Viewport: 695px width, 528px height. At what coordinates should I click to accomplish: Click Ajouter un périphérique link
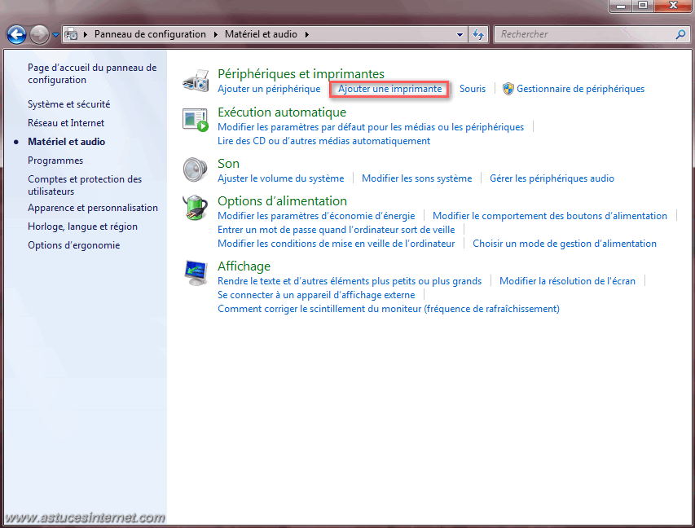pyautogui.click(x=269, y=89)
